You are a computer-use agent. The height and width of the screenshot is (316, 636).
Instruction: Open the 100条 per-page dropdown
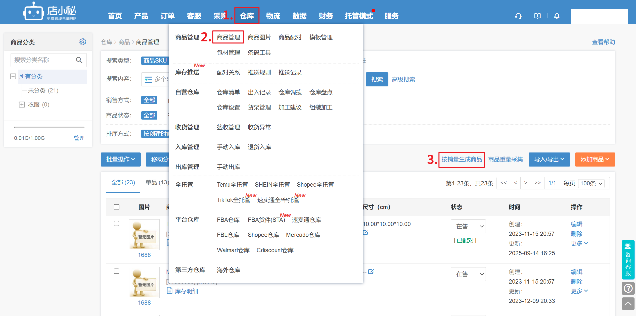click(x=591, y=183)
